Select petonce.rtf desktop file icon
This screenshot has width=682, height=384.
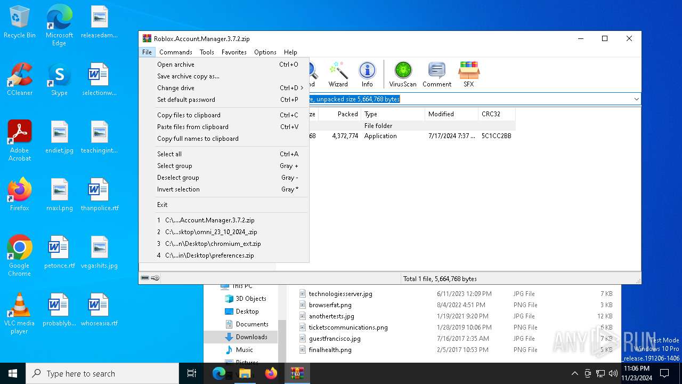point(59,252)
